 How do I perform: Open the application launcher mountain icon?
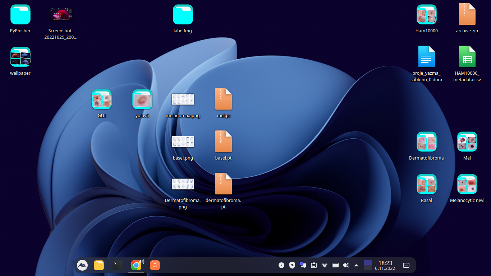click(82, 265)
